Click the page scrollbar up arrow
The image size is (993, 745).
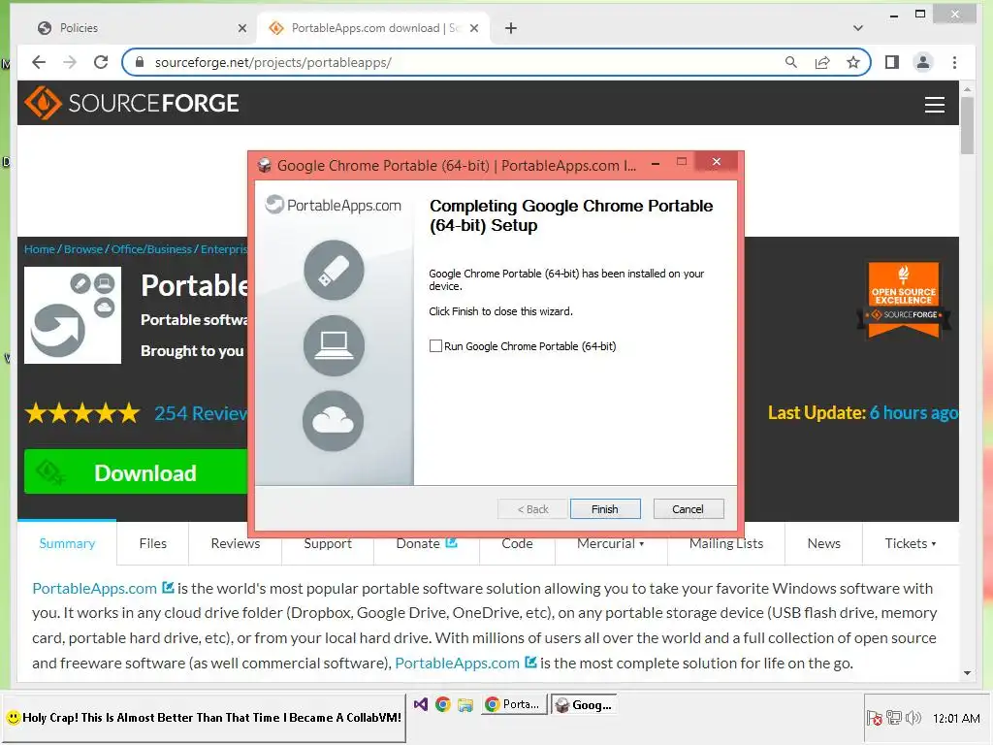click(x=967, y=89)
